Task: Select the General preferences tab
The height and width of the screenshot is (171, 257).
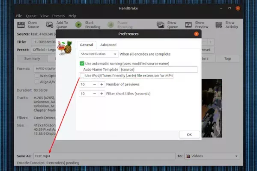Action: point(87,45)
